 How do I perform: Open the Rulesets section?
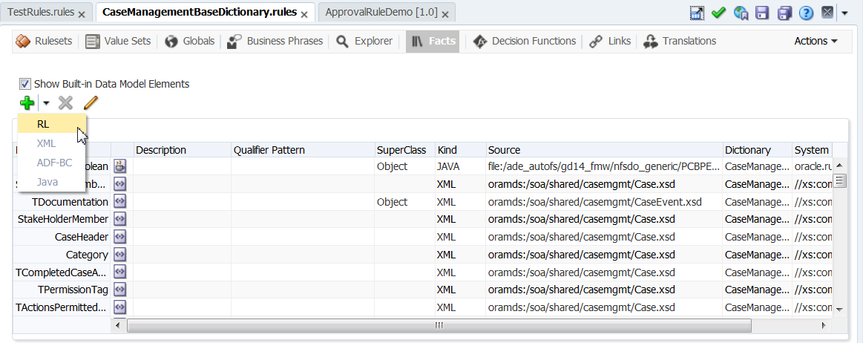(x=45, y=42)
